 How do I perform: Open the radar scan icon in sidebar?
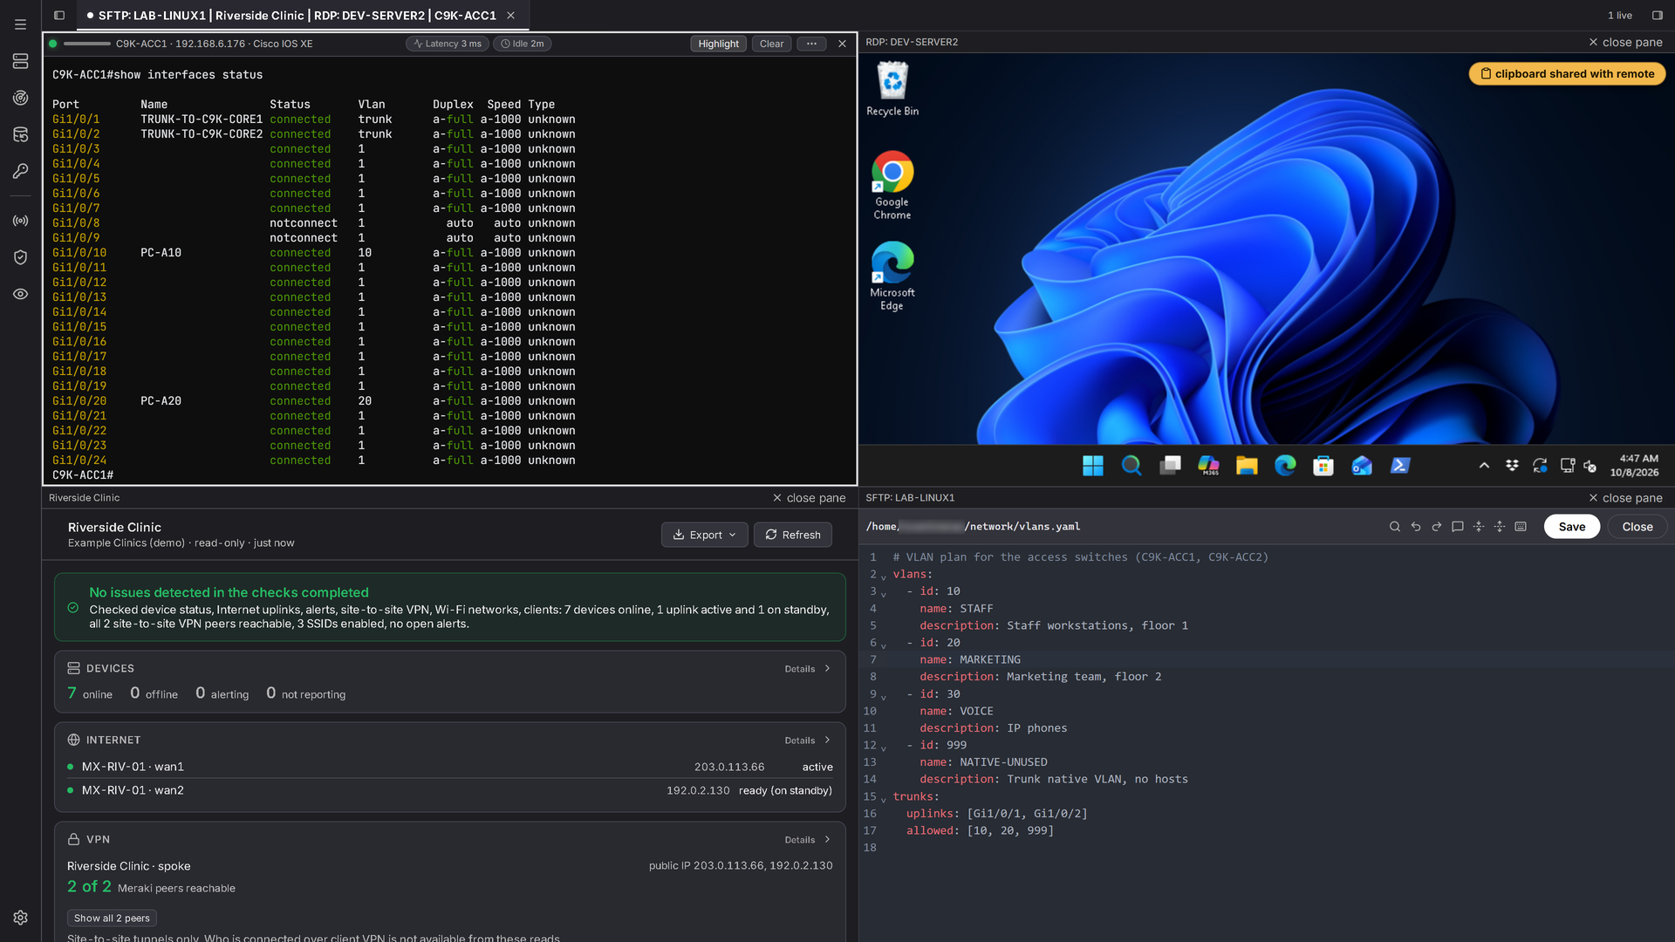pos(20,98)
